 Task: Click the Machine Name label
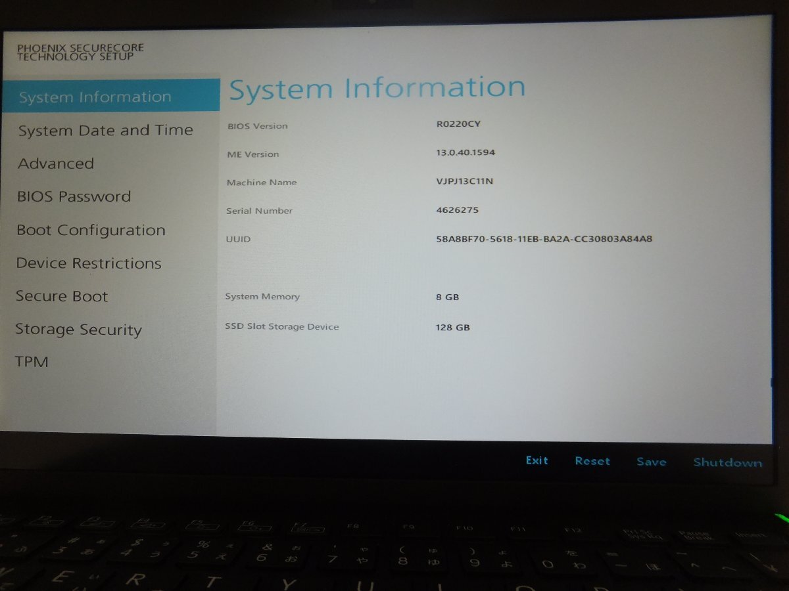(262, 183)
